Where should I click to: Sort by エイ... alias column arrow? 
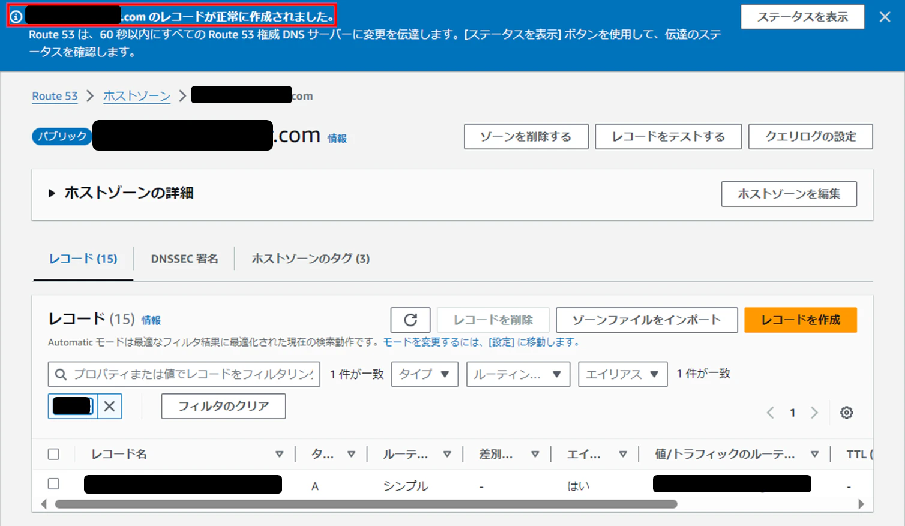pos(623,454)
